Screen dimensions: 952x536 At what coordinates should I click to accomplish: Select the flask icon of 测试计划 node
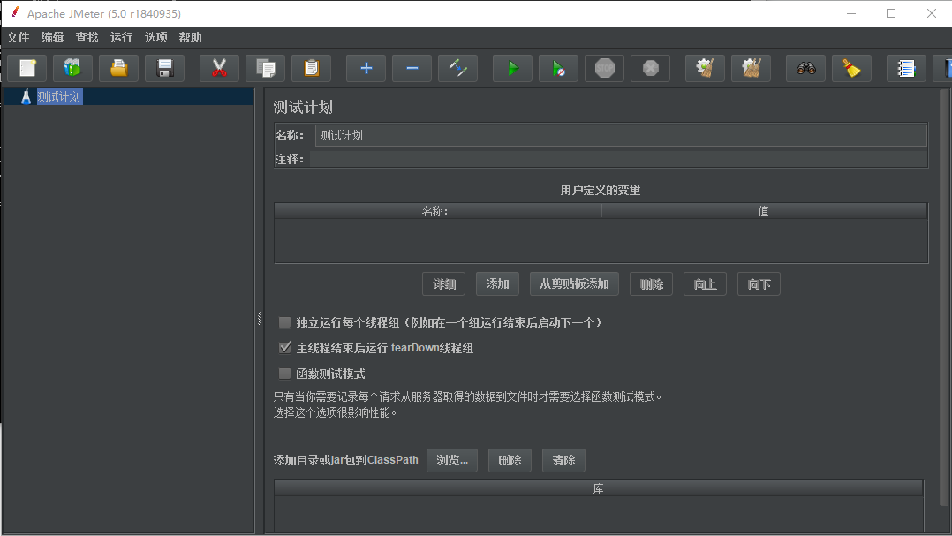pos(26,96)
